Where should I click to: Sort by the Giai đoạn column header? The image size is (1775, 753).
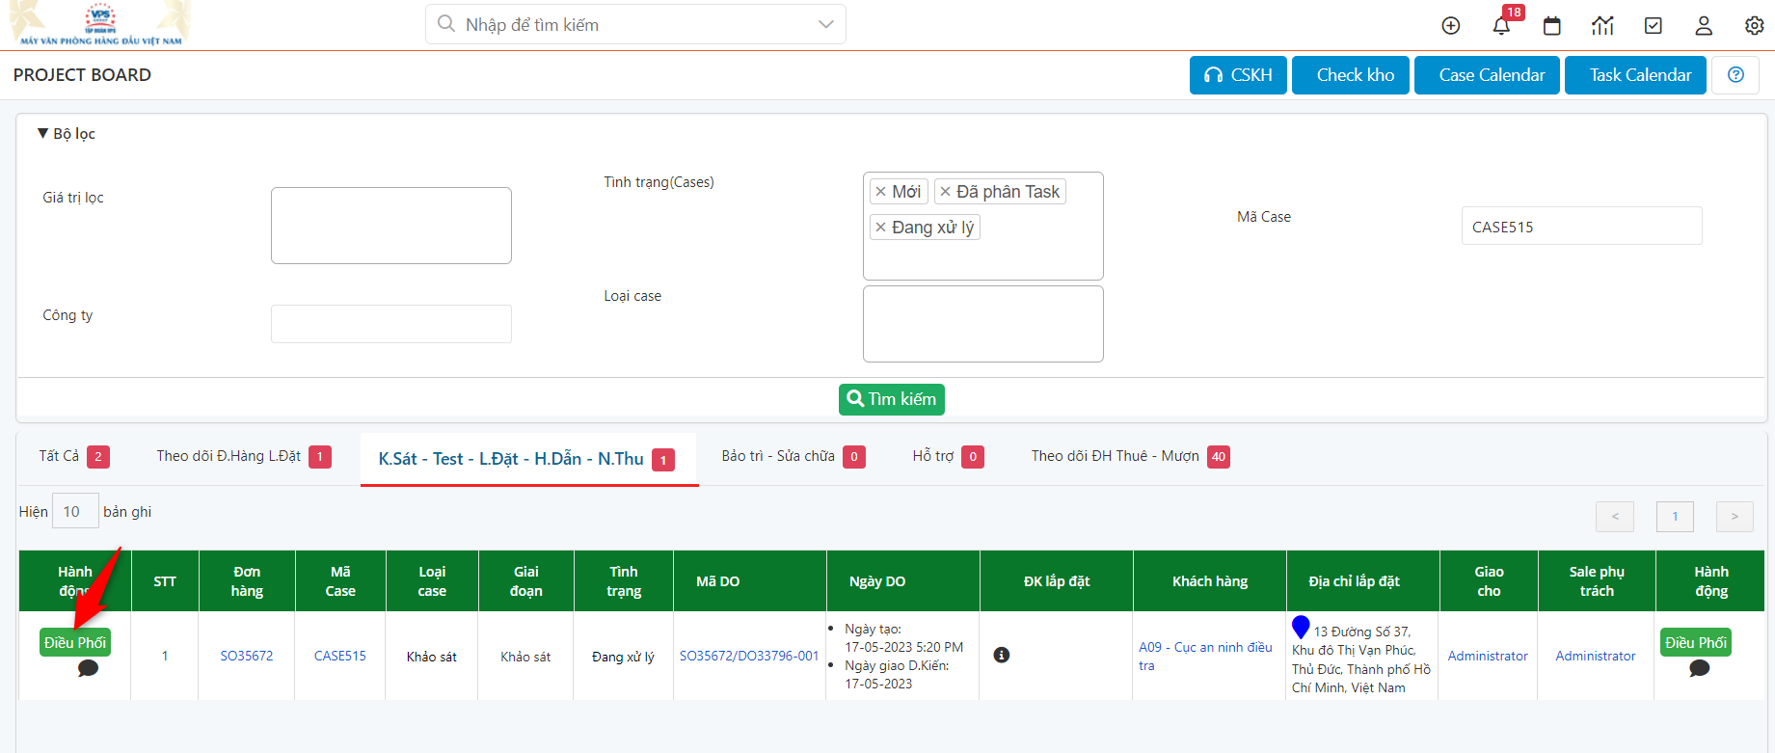point(526,581)
